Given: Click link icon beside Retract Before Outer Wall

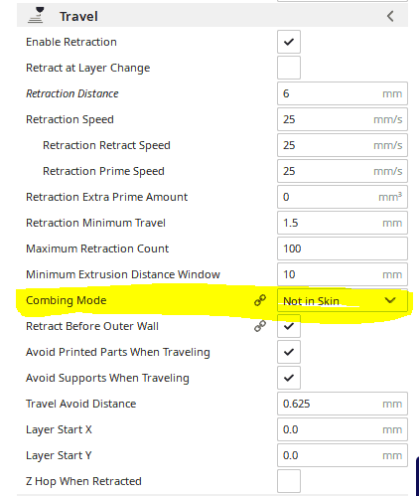Looking at the screenshot, I should (x=260, y=326).
